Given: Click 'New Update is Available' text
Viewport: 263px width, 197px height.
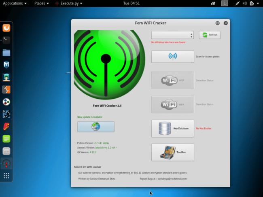Looking at the screenshot, I should click(90, 117).
